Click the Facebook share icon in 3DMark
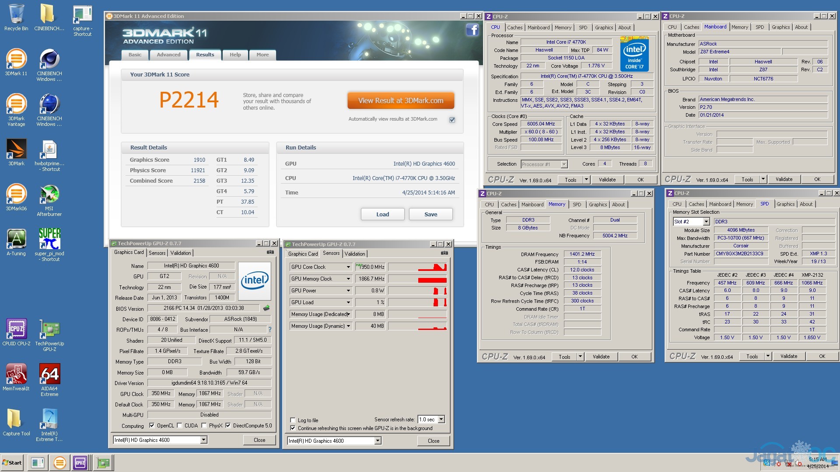840x472 pixels. (x=472, y=30)
